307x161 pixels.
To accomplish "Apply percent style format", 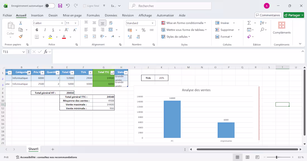I will click(143, 30).
